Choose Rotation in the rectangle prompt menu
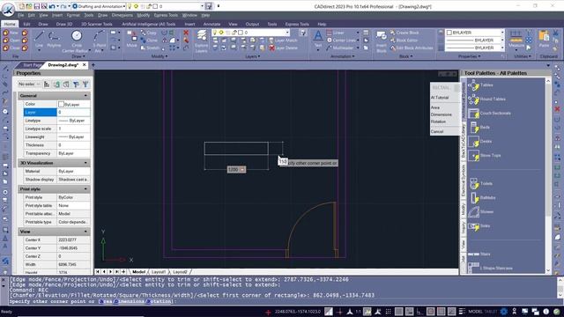 click(438, 122)
